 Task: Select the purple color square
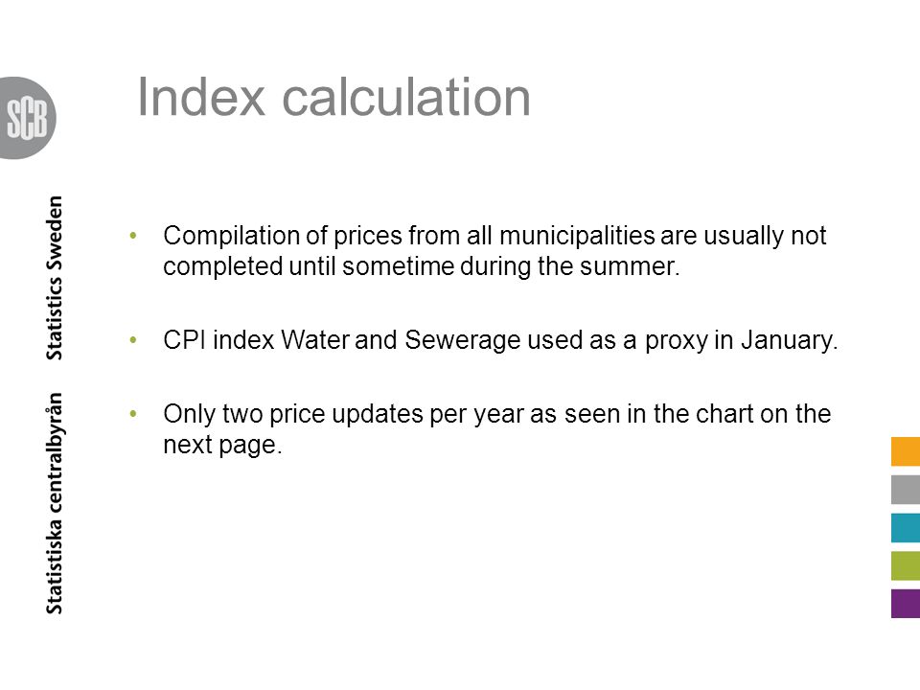point(906,603)
